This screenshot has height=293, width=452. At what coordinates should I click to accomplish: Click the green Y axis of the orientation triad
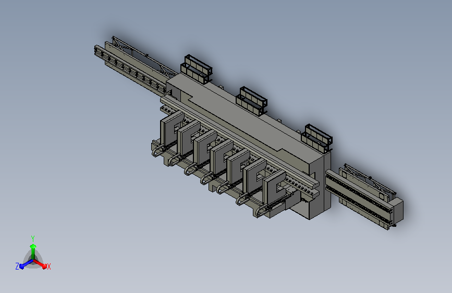coord(33,251)
